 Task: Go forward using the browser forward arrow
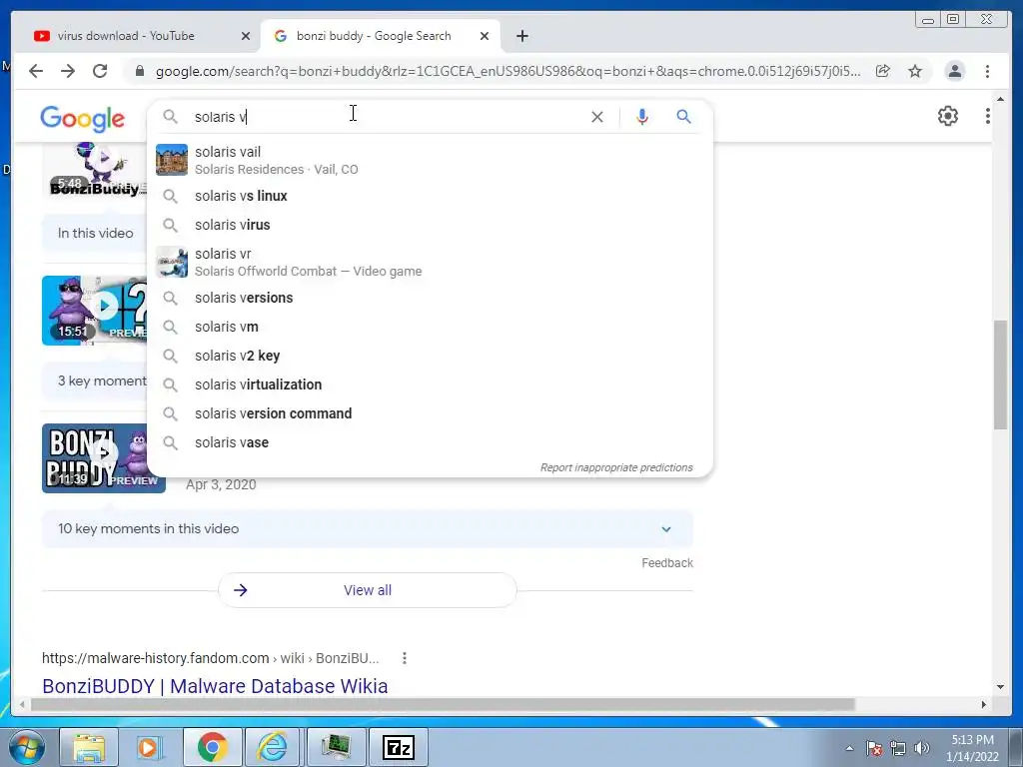coord(68,71)
